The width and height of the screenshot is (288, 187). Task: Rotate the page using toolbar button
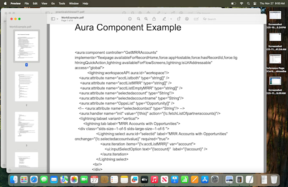pos(179,19)
